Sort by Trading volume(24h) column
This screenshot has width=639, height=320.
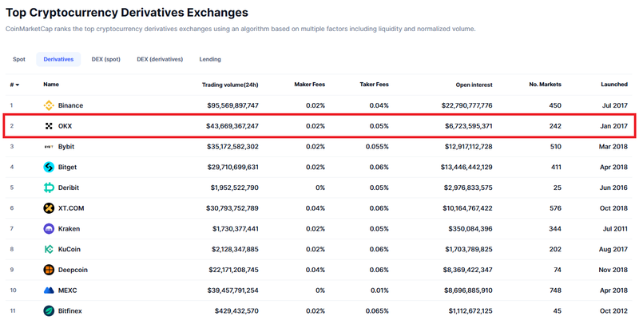pos(230,85)
